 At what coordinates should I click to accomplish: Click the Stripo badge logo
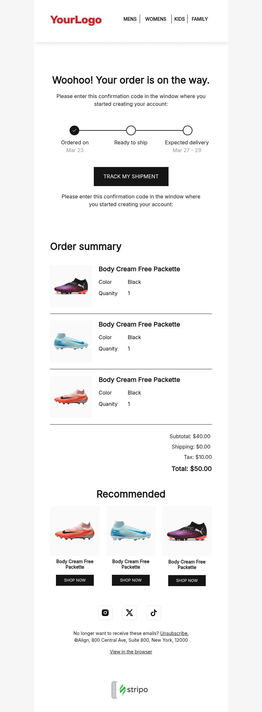pos(130,690)
